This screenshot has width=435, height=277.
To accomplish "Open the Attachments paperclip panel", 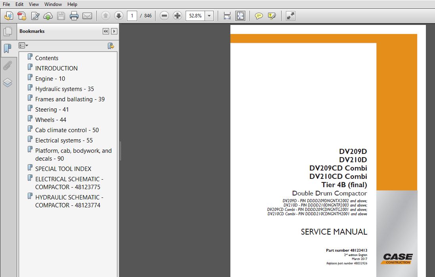I will (x=8, y=66).
